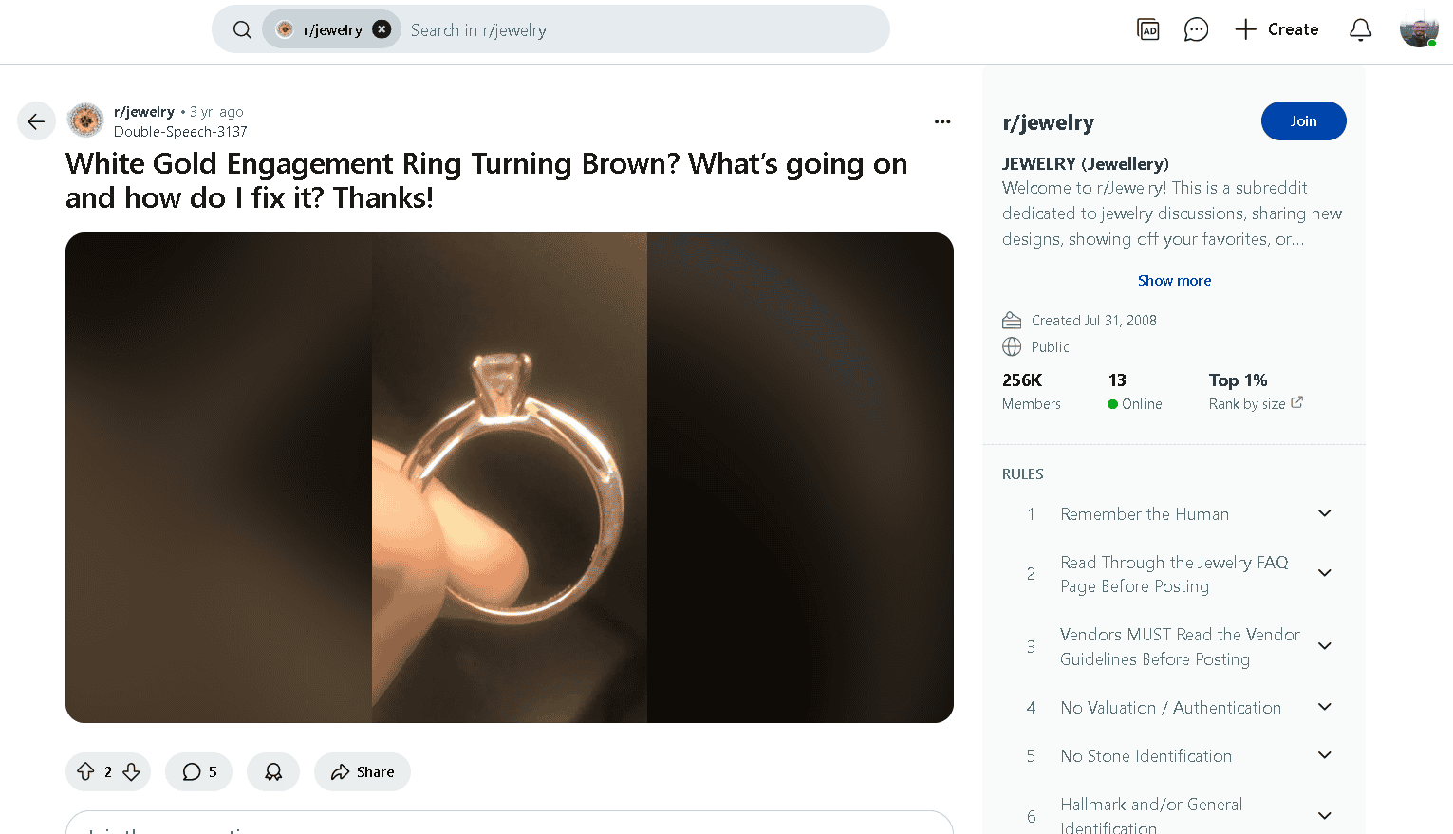Show more of the community description
The image size is (1453, 834).
[x=1174, y=281]
